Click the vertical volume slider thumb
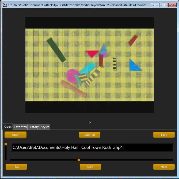 point(6,144)
